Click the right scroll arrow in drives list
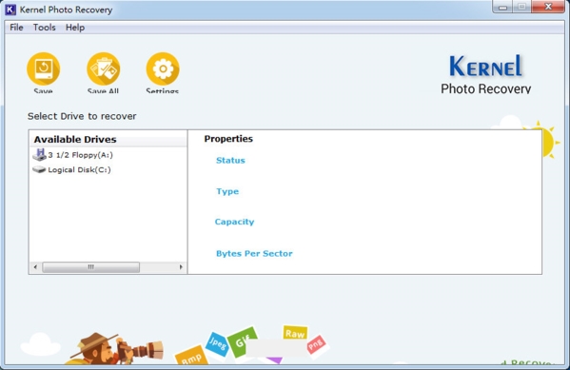The image size is (570, 370). 181,267
